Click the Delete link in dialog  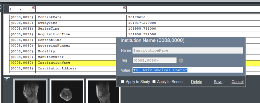tap(197, 82)
